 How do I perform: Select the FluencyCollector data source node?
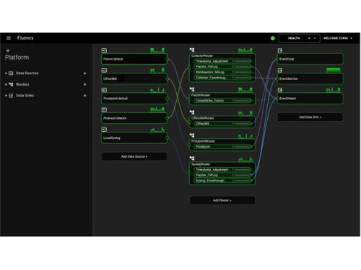click(134, 118)
